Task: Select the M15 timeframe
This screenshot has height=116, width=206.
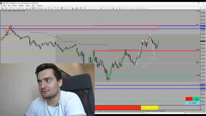Action: coord(130,8)
